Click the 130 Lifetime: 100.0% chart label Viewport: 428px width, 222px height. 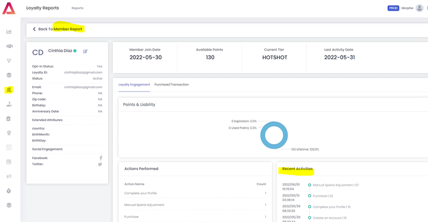(305, 150)
